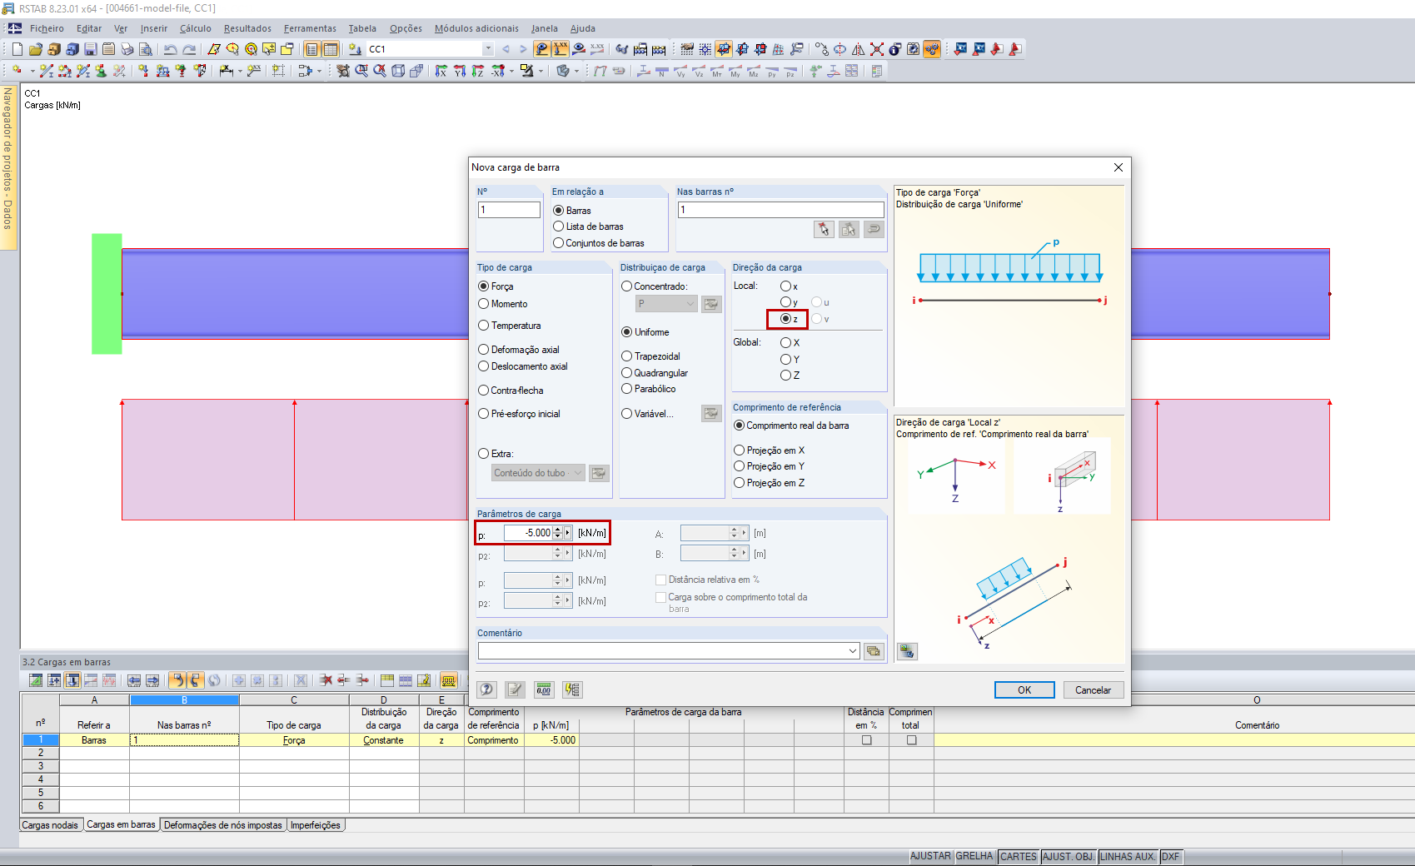Open the Módulos adicionais menu
The image size is (1415, 866).
[x=476, y=28]
